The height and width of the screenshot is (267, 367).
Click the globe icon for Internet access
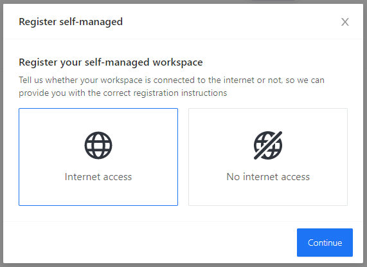coord(98,145)
